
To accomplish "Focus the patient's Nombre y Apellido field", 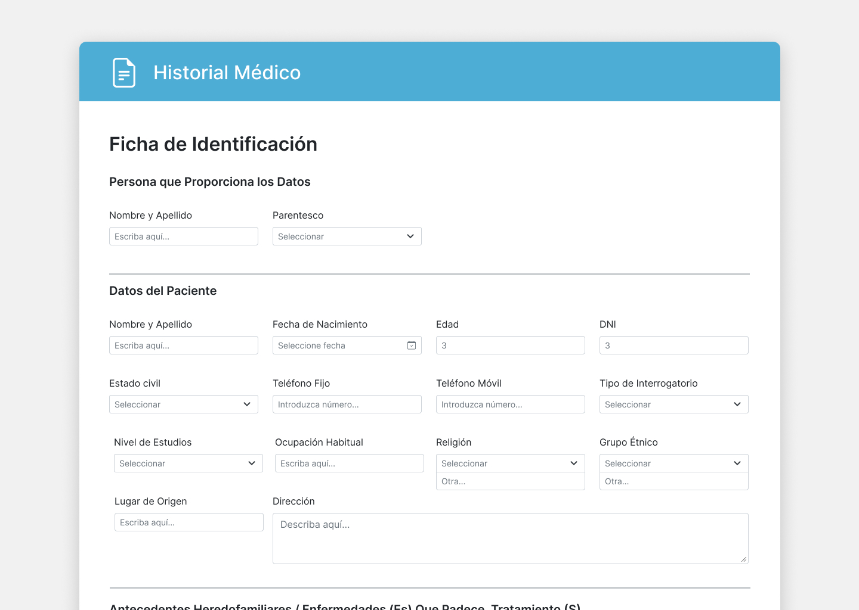I will click(183, 346).
